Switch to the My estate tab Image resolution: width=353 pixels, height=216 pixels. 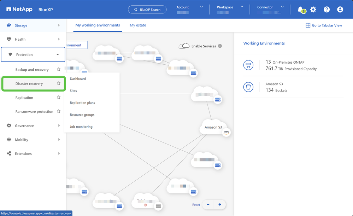click(138, 25)
